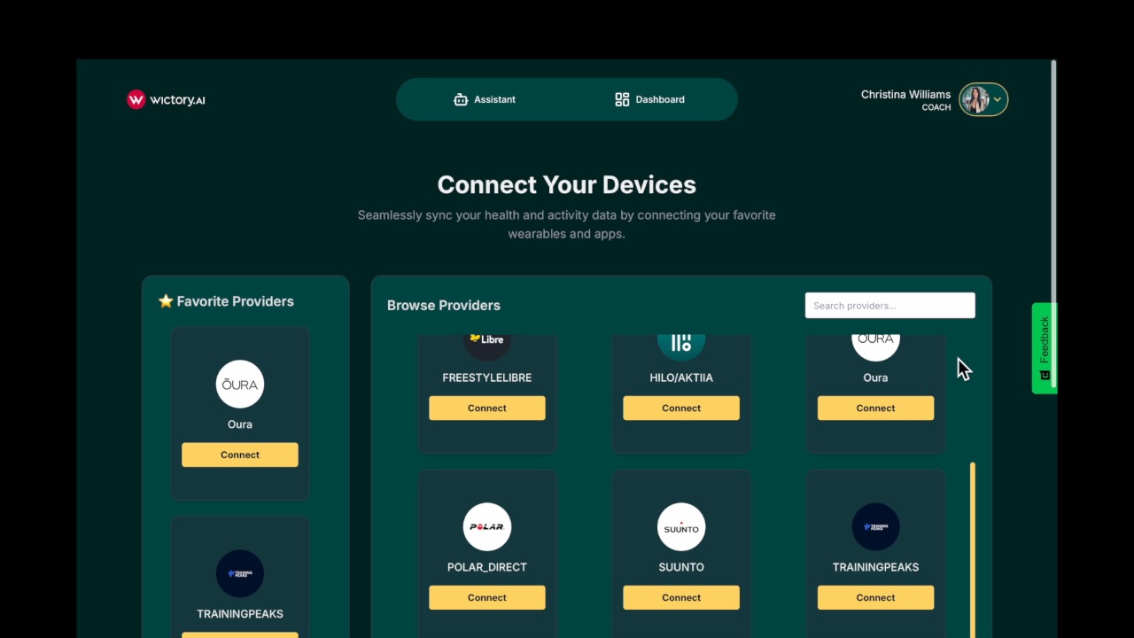Click the HILO/AKTIIA provider name
Viewport: 1134px width, 638px height.
coord(681,377)
